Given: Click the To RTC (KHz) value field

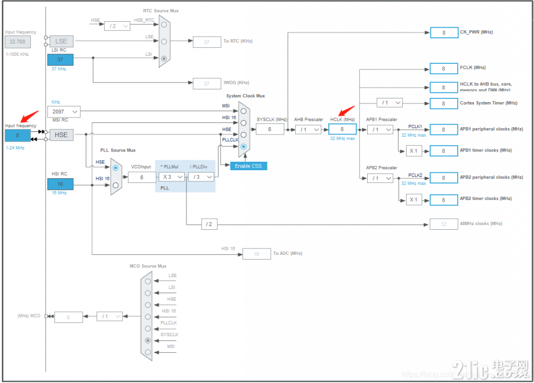Looking at the screenshot, I should tap(207, 42).
